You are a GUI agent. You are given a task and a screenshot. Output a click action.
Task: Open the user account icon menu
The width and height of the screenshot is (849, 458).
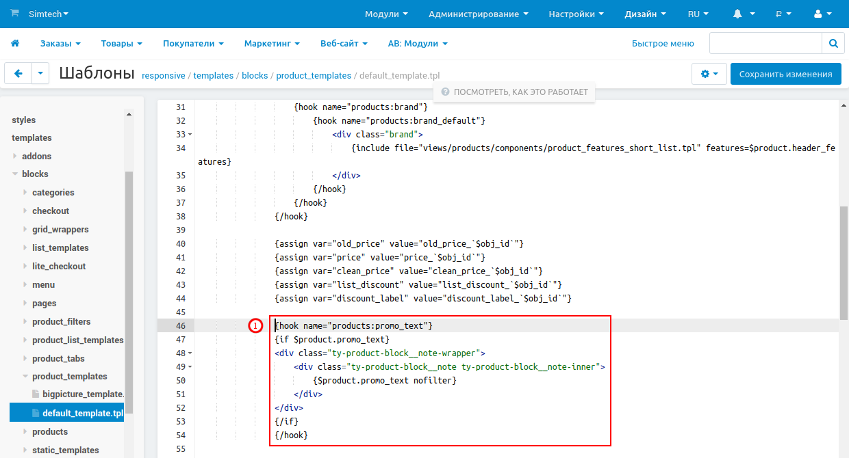[x=823, y=14]
